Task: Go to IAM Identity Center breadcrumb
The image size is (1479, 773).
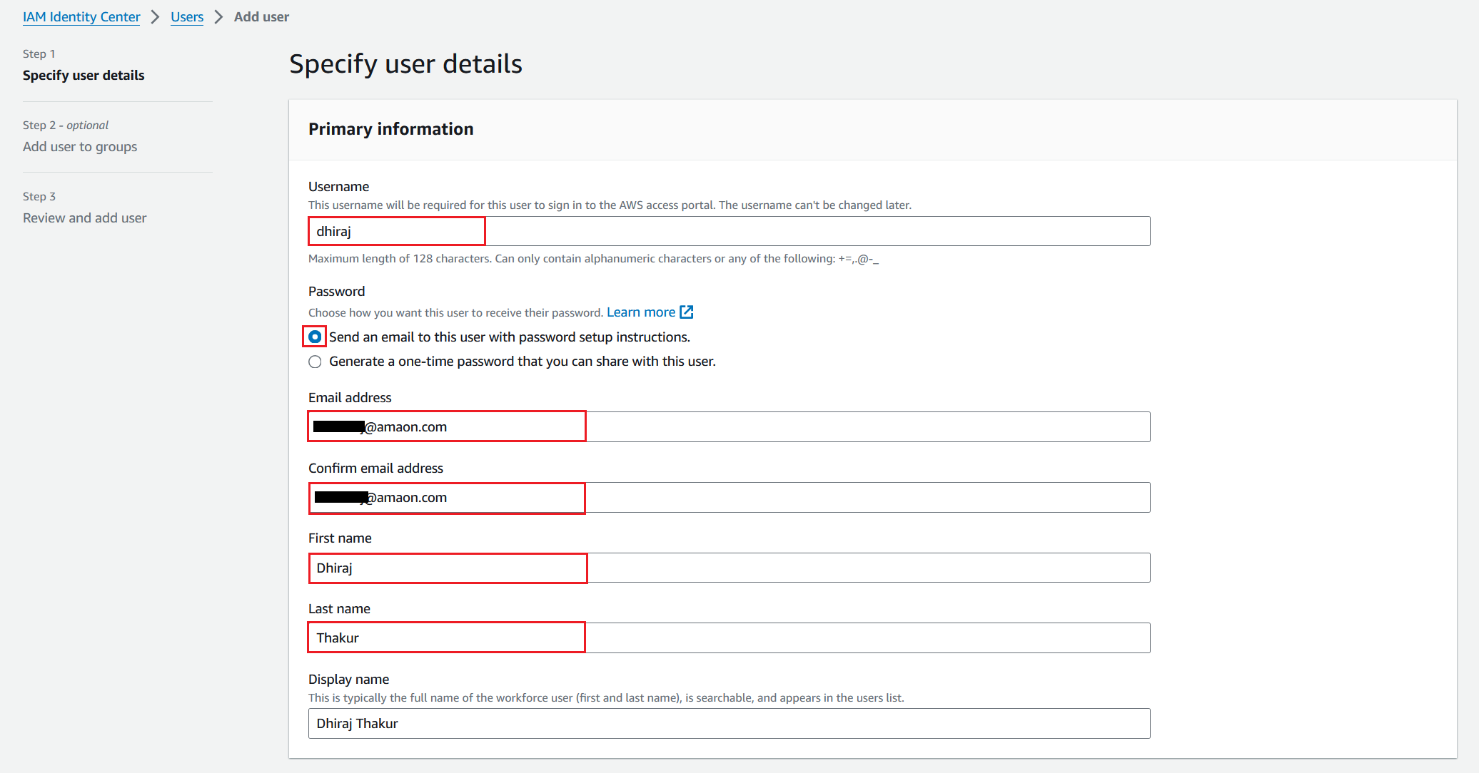Action: 81,16
